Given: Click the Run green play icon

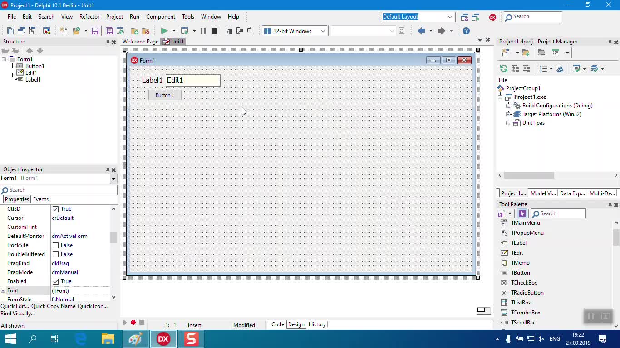Looking at the screenshot, I should pos(164,31).
